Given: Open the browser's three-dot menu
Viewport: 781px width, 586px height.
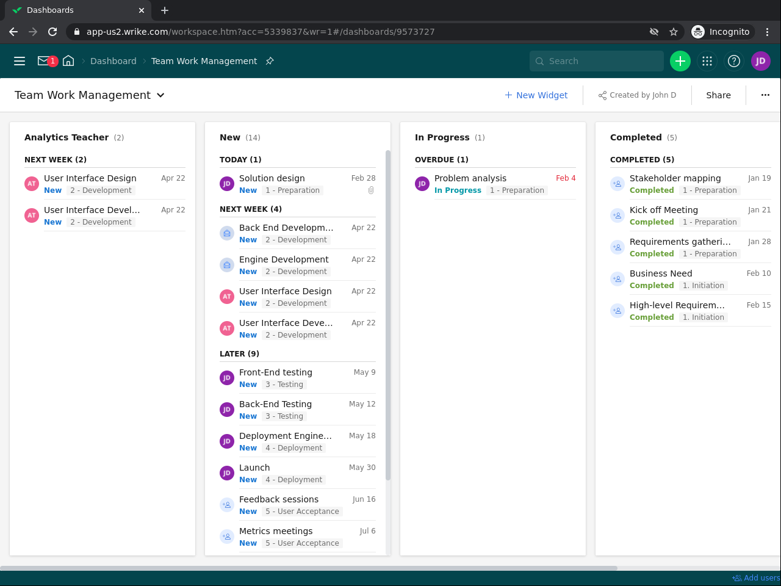Looking at the screenshot, I should point(768,32).
